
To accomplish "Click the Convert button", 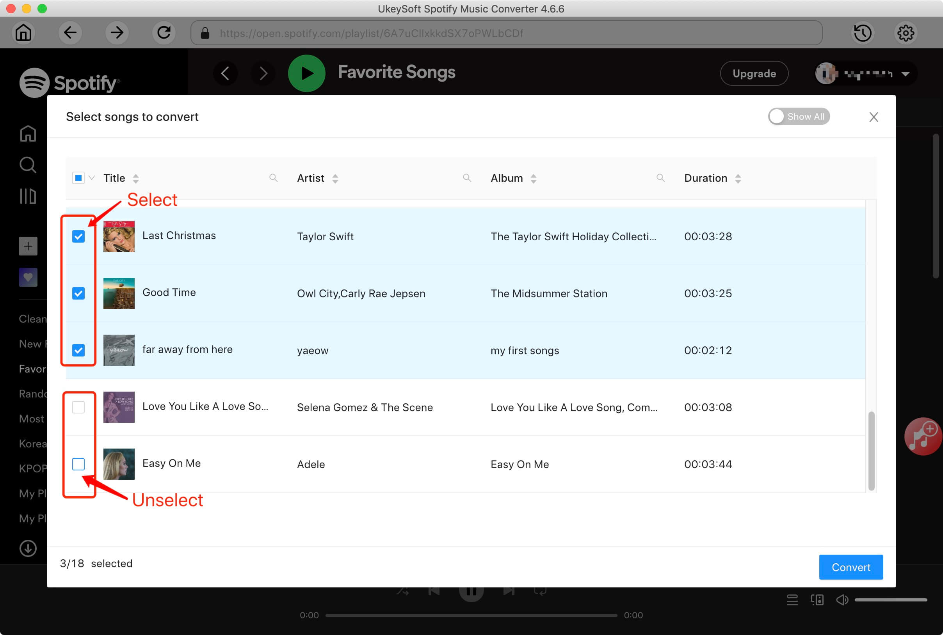I will tap(849, 567).
